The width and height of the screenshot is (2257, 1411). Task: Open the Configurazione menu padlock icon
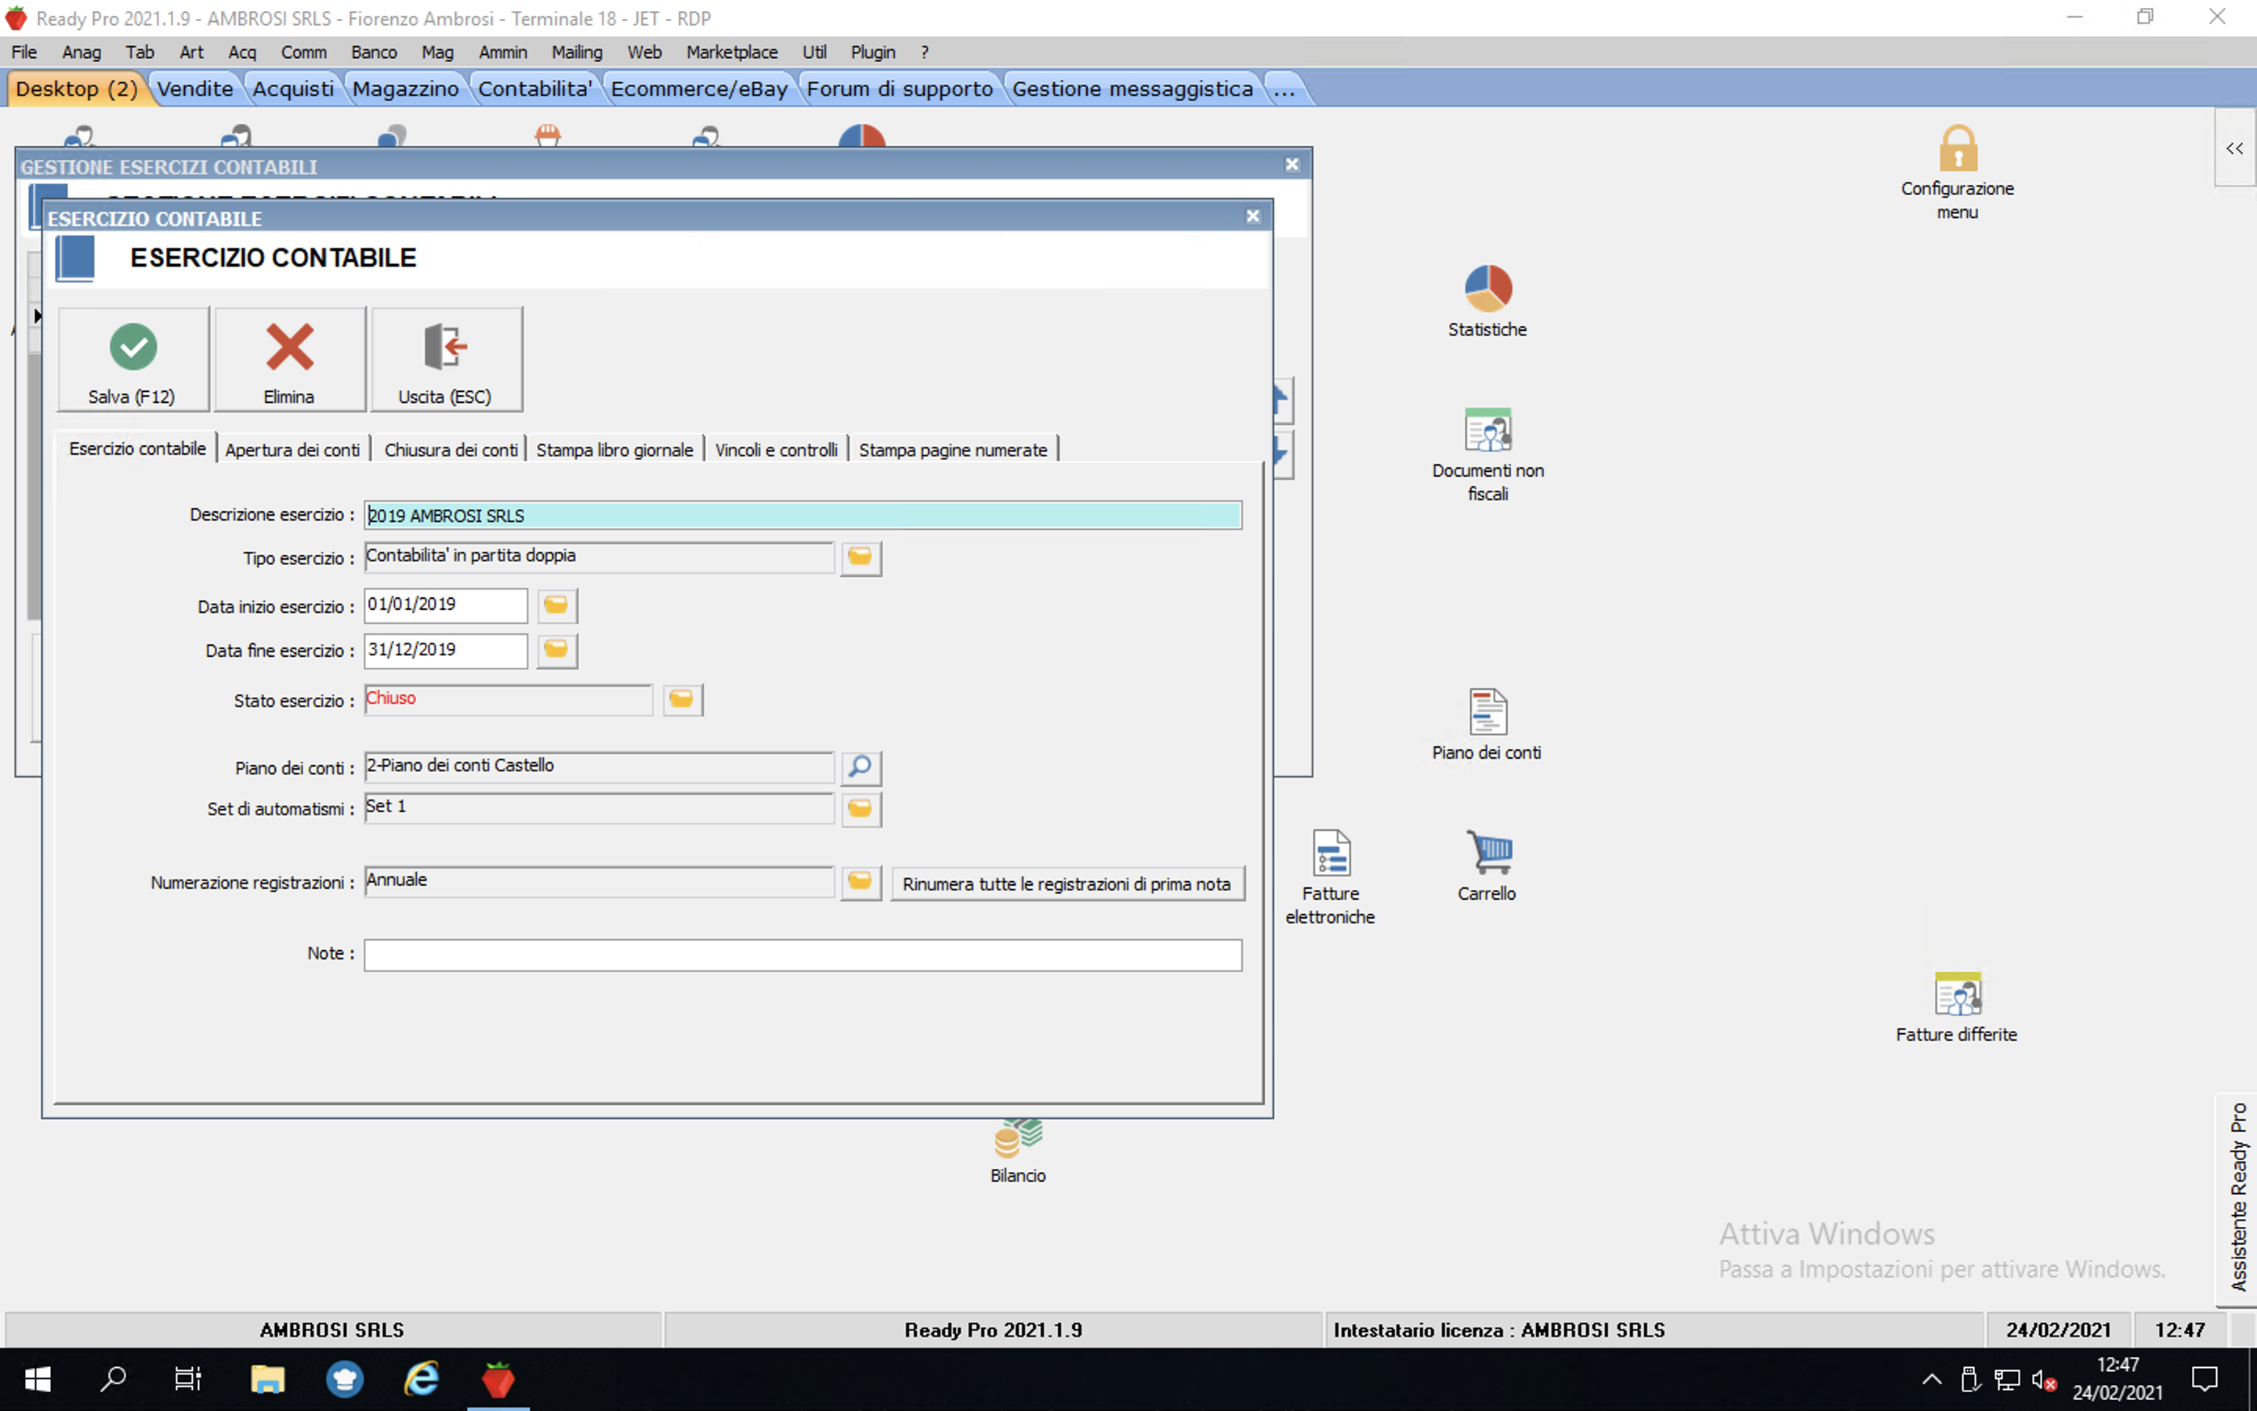pyautogui.click(x=1958, y=172)
